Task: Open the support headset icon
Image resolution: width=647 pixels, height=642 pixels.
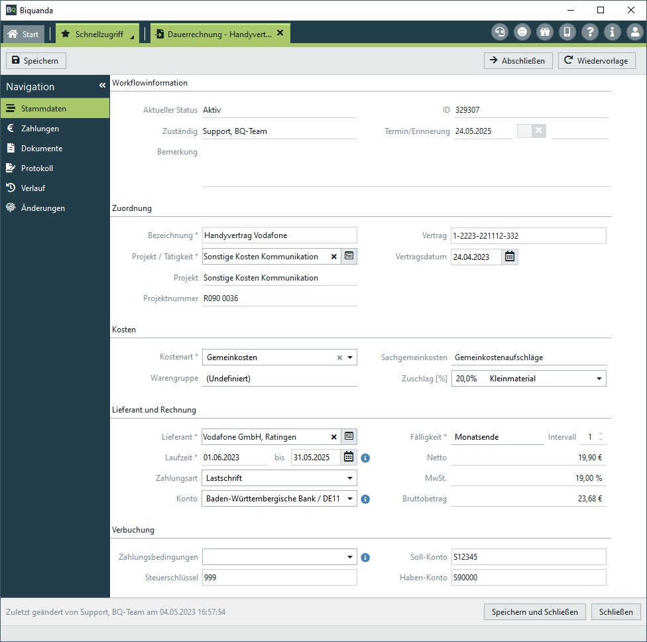Action: pos(499,32)
